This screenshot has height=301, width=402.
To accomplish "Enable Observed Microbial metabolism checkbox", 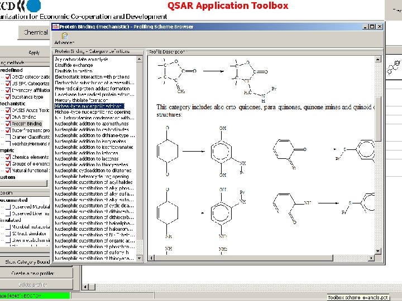I will (8, 207).
